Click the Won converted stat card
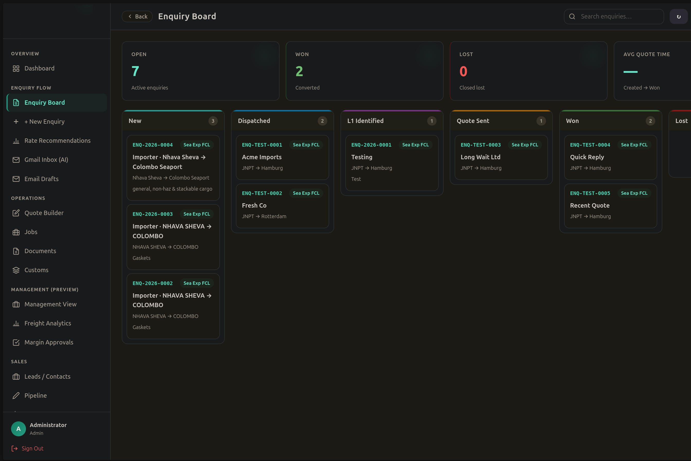Image resolution: width=691 pixels, height=461 pixels. click(365, 71)
